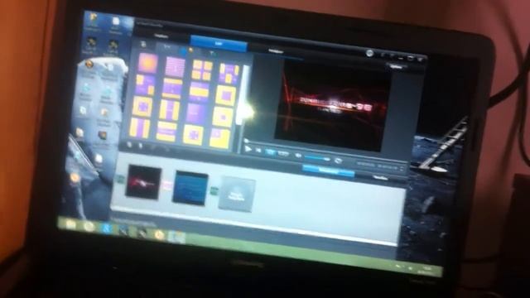This screenshot has height=298, width=530.
Task: Select the pink striped transition thumbnail
Action: tap(175, 66)
